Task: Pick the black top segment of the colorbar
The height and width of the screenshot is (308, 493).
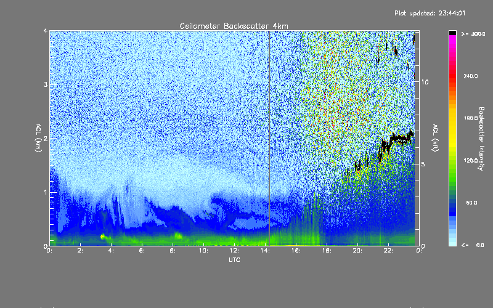Action: 452,33
